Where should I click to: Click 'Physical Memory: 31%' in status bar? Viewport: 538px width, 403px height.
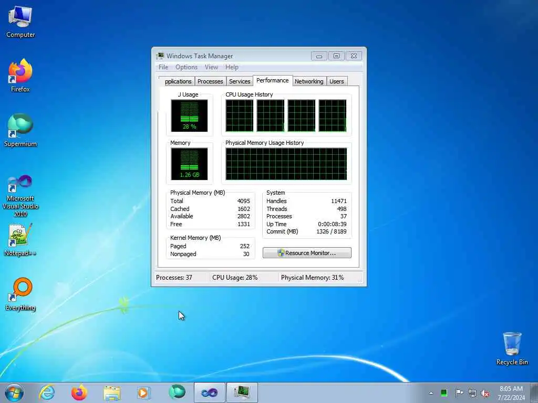312,278
